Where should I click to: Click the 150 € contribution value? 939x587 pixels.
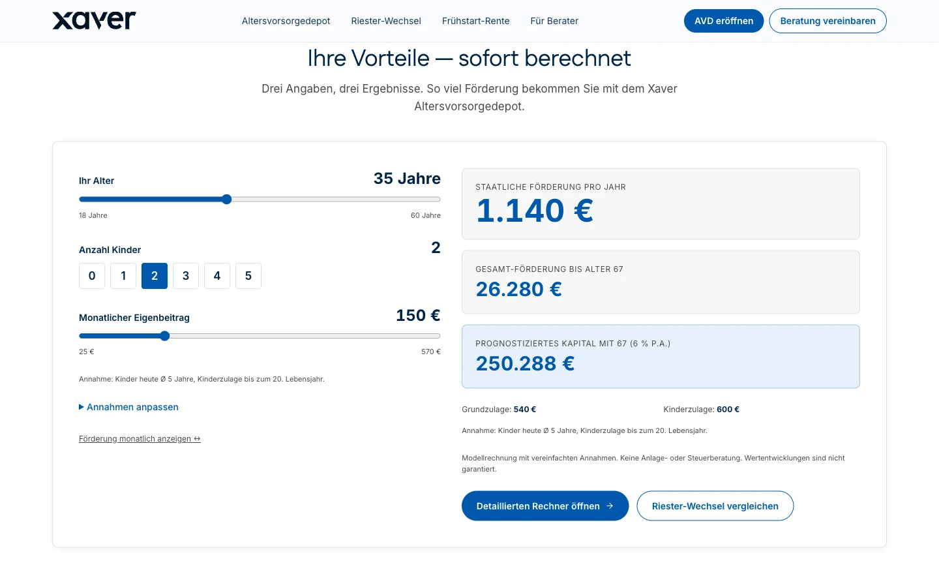point(418,316)
